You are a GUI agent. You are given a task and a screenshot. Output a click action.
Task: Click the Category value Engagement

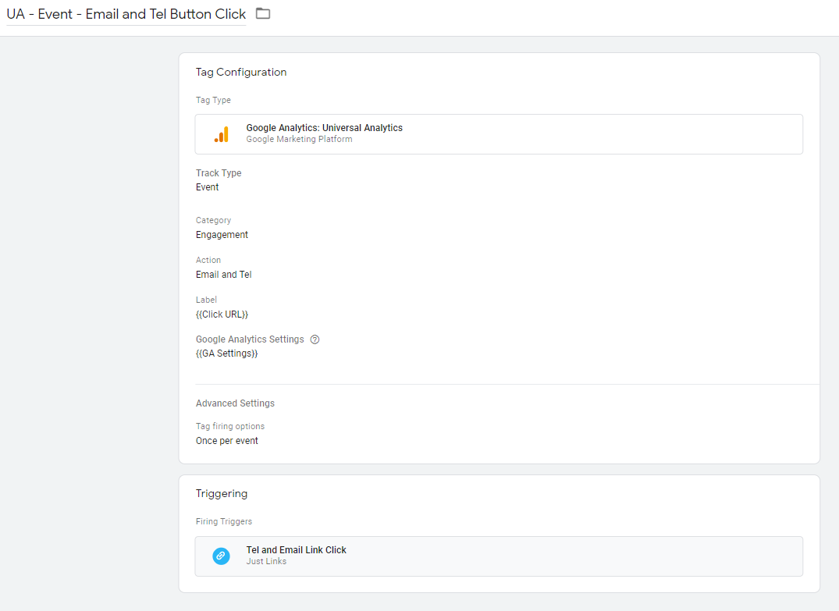(x=222, y=235)
